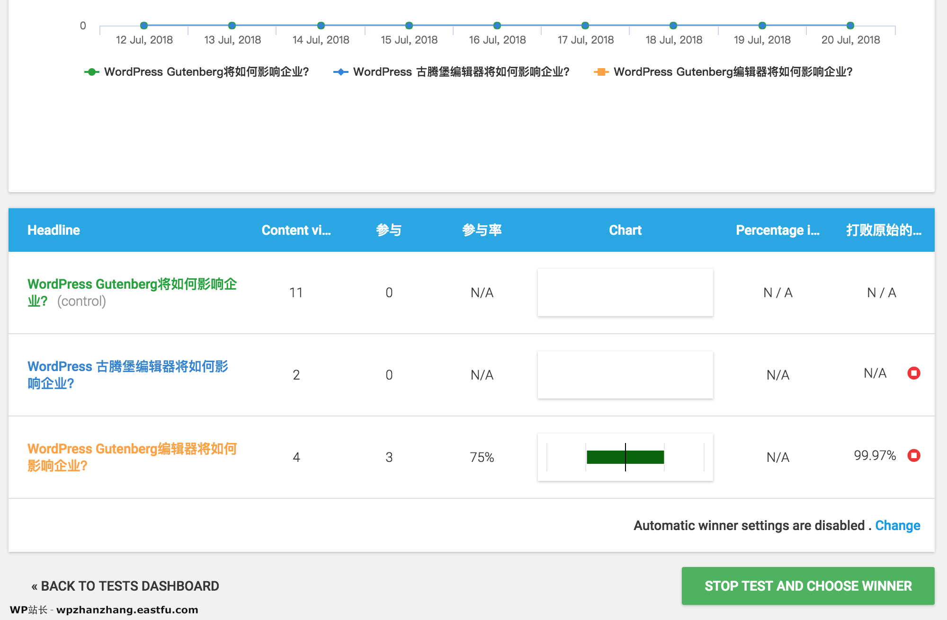Click orange square marker in chart legend

click(x=600, y=72)
